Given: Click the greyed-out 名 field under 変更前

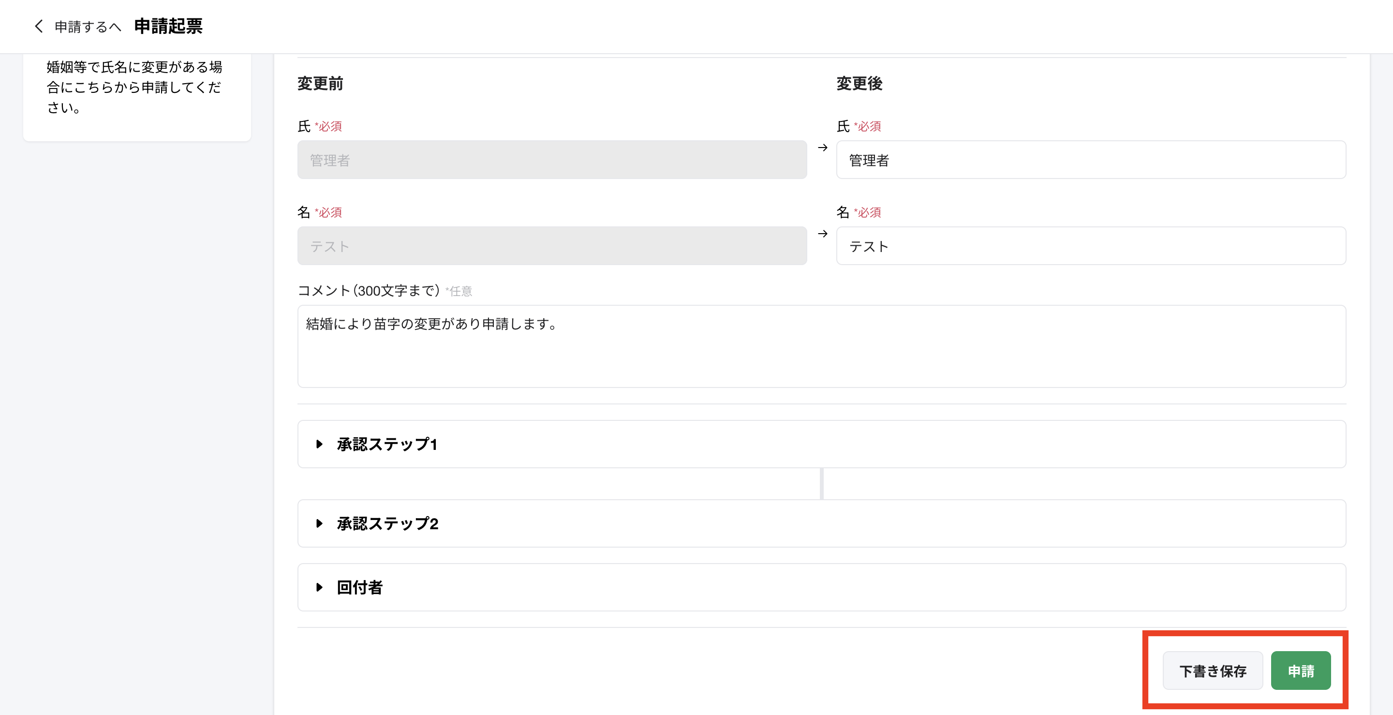Looking at the screenshot, I should 551,246.
